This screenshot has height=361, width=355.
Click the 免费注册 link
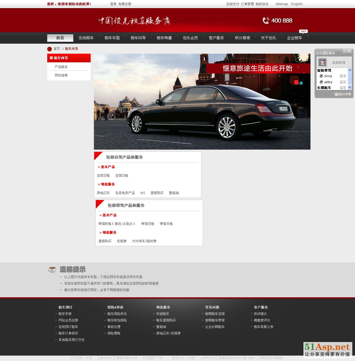[x=125, y=4]
